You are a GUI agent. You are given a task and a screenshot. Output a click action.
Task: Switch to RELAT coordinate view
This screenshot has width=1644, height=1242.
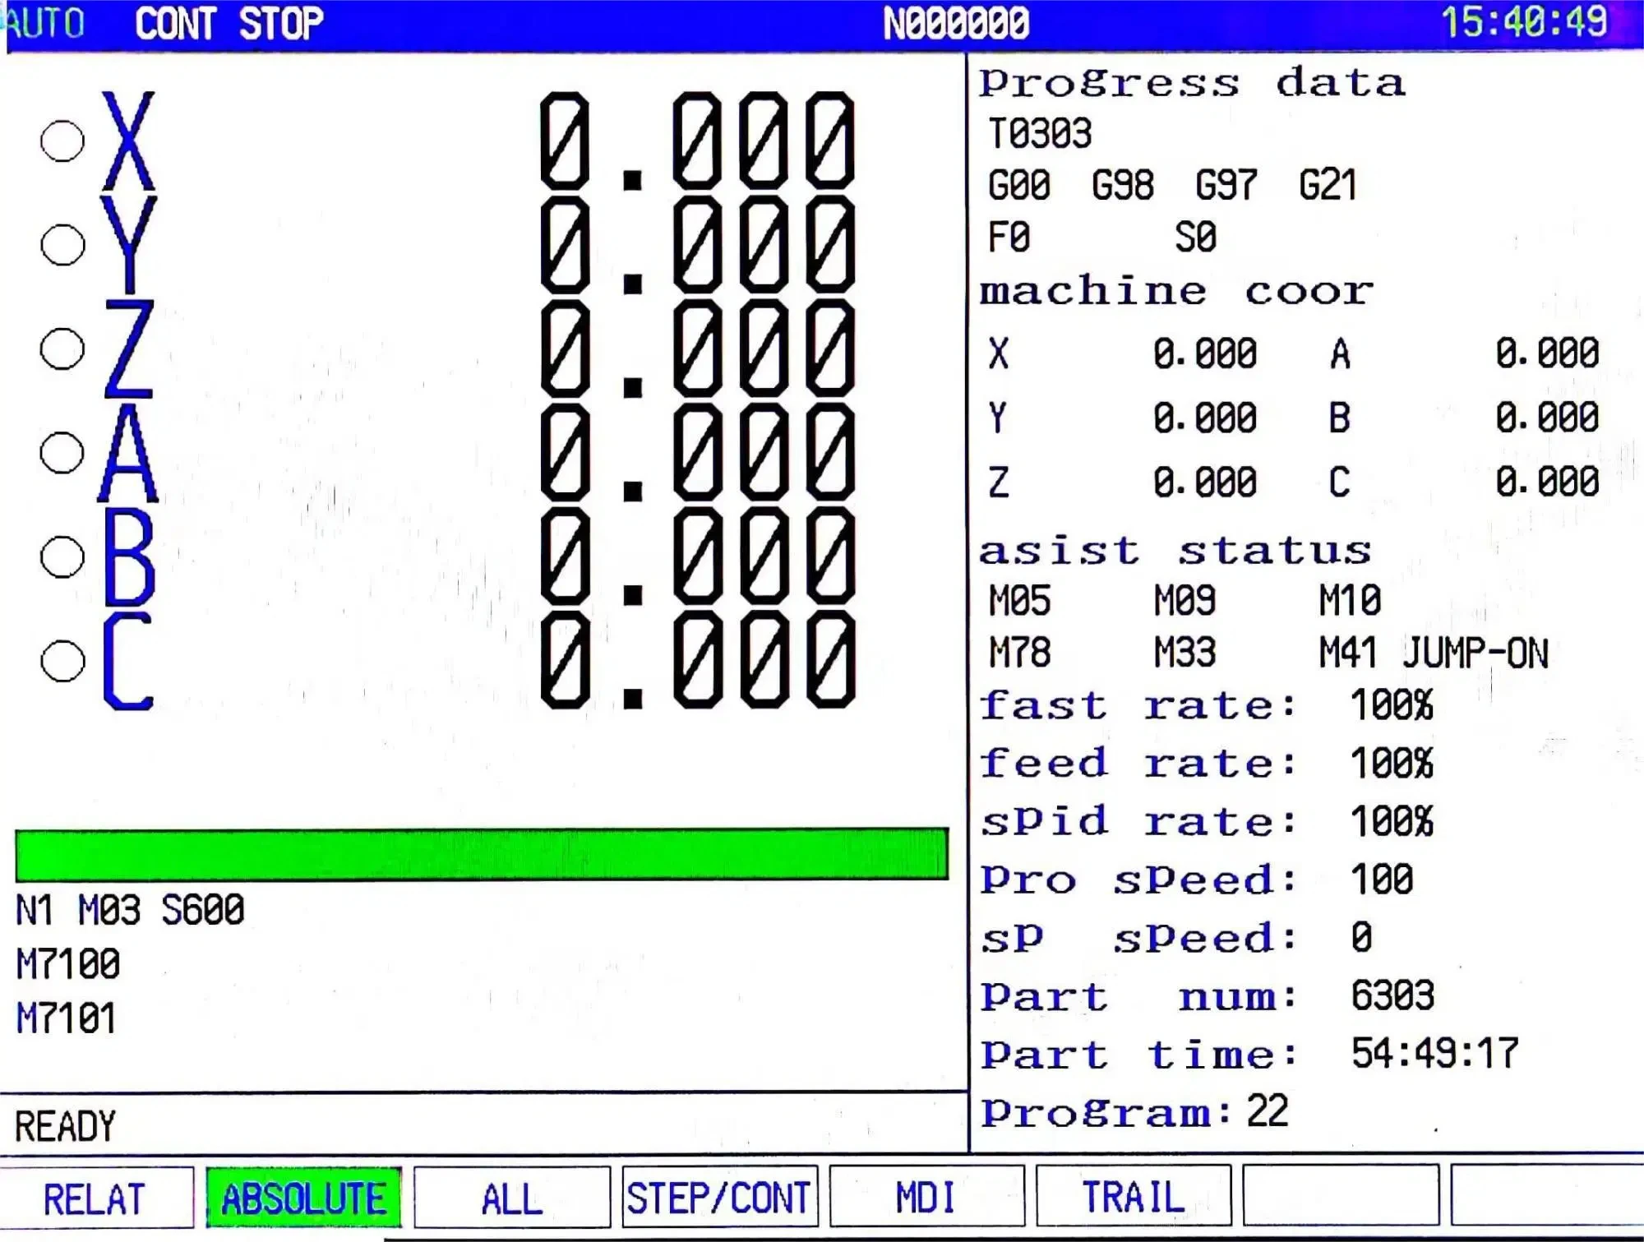tap(95, 1198)
